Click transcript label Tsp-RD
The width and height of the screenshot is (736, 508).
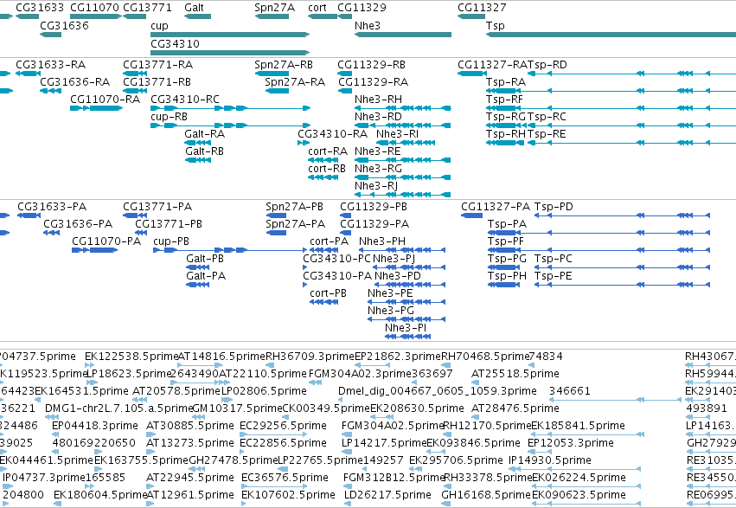[x=547, y=64]
